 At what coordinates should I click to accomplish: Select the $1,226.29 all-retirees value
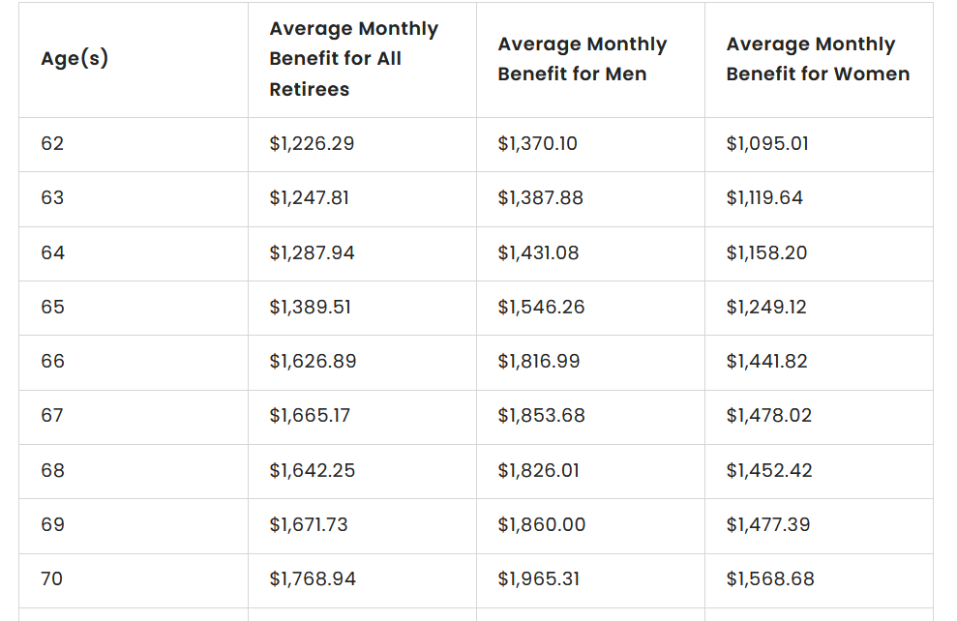tap(312, 144)
